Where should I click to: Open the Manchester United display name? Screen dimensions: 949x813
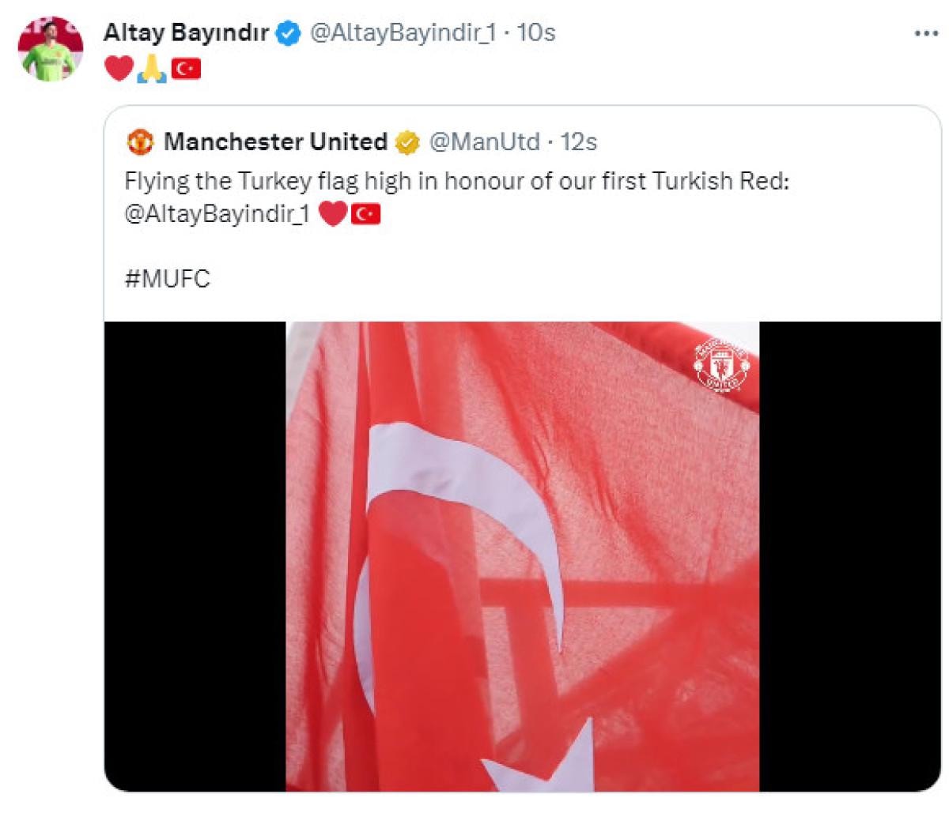click(275, 142)
